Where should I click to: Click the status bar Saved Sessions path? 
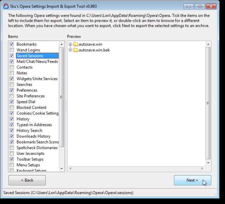tap(68, 193)
